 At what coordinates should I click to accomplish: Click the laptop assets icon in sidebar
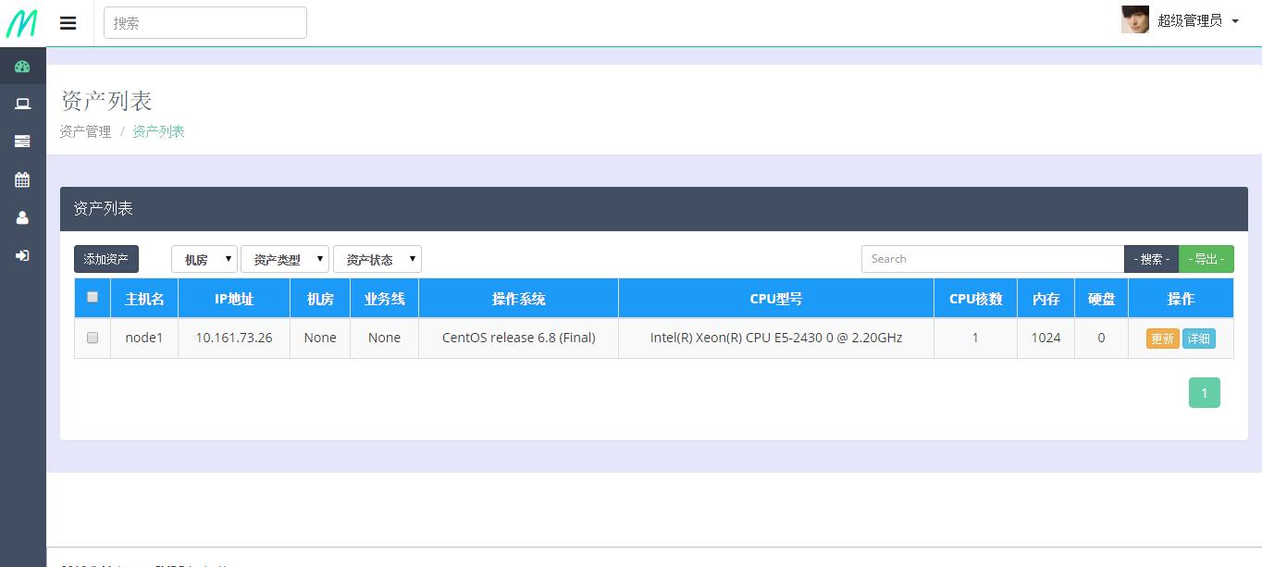click(x=22, y=104)
